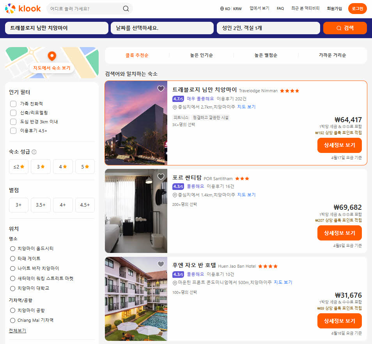Filter by review rating 4.5+
Screen dimensions: 372x344
[85, 205]
